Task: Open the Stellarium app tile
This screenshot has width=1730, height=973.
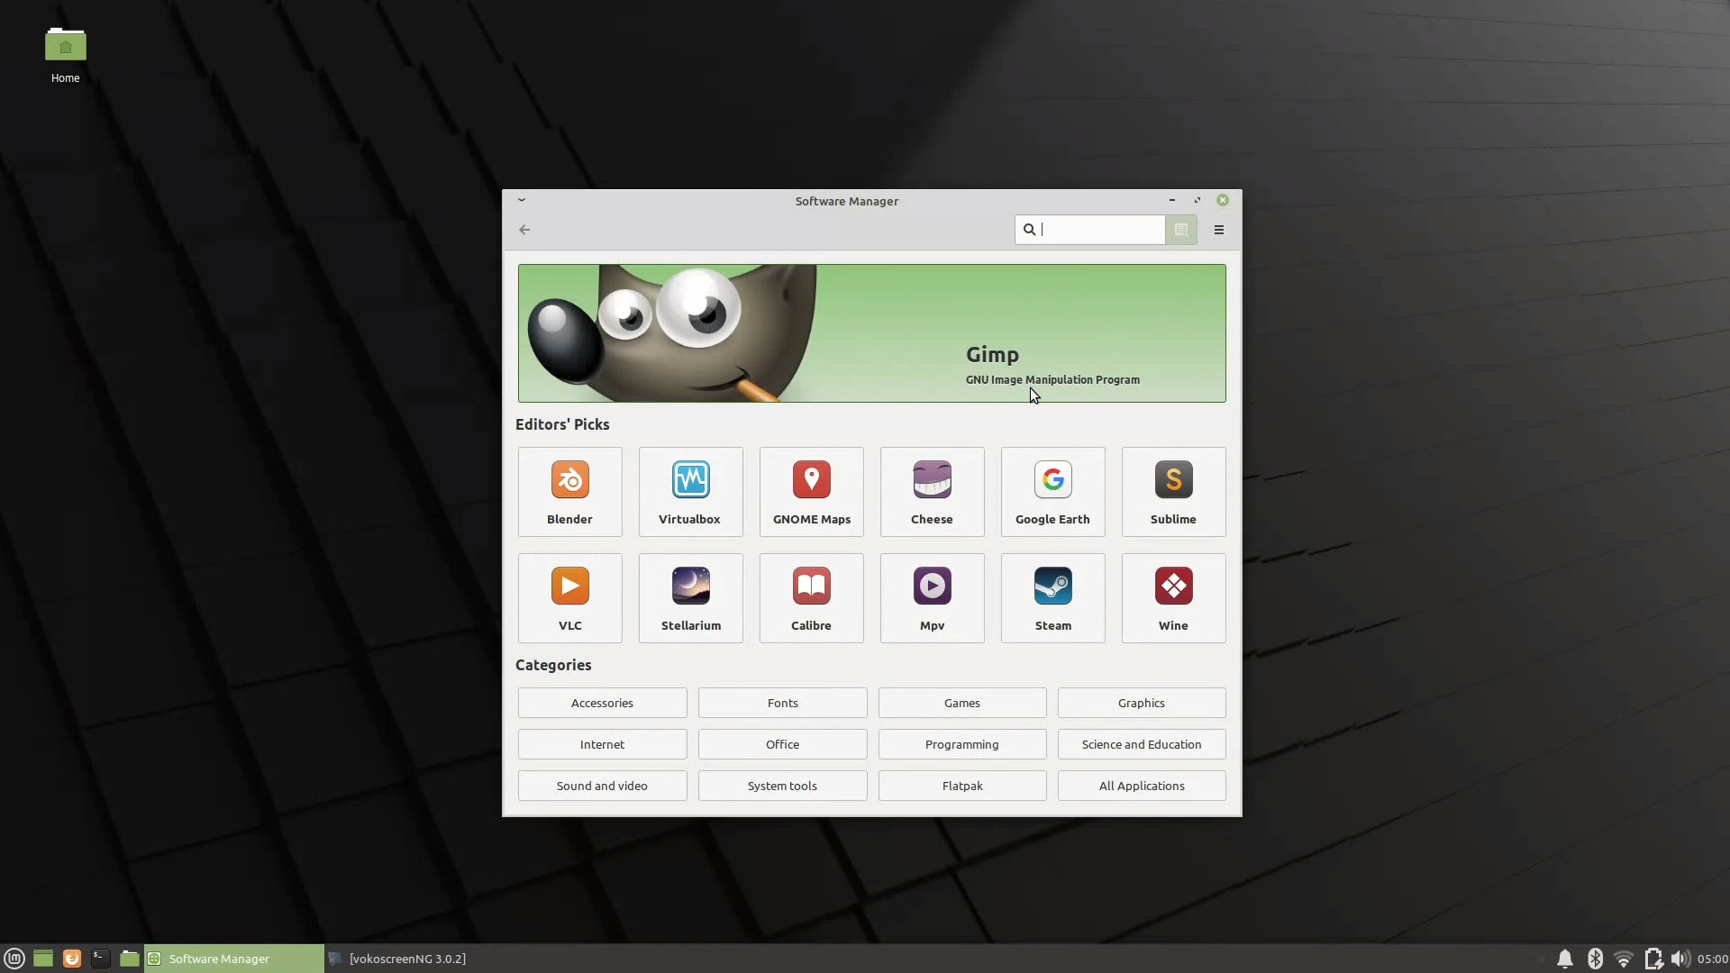Action: pyautogui.click(x=690, y=598)
